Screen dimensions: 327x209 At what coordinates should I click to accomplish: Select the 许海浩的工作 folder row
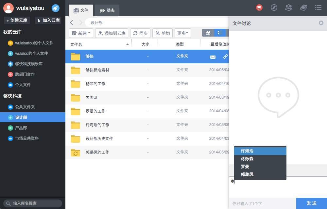click(147, 125)
